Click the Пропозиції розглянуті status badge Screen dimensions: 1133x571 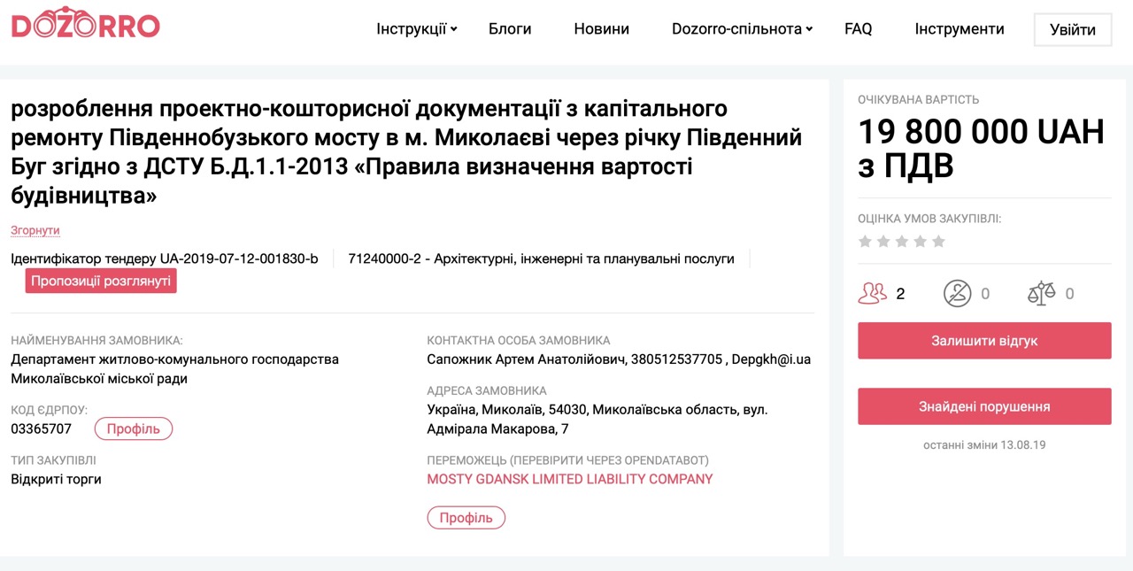[x=101, y=281]
